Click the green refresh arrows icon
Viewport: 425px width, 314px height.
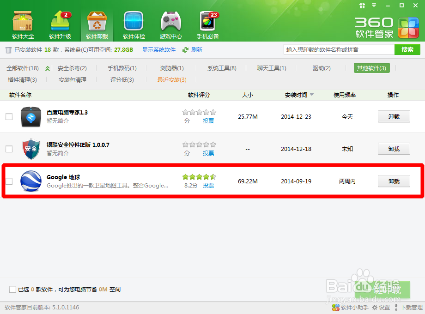point(185,50)
